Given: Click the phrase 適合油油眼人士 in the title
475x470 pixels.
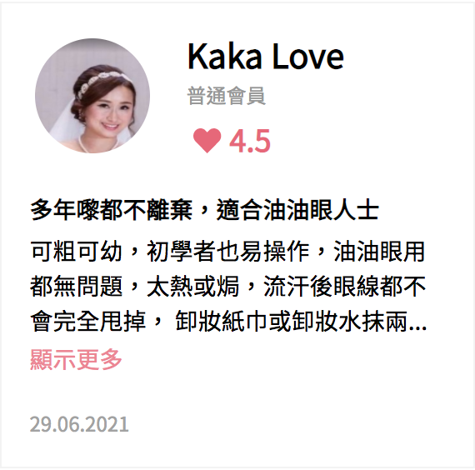Looking at the screenshot, I should (x=297, y=210).
